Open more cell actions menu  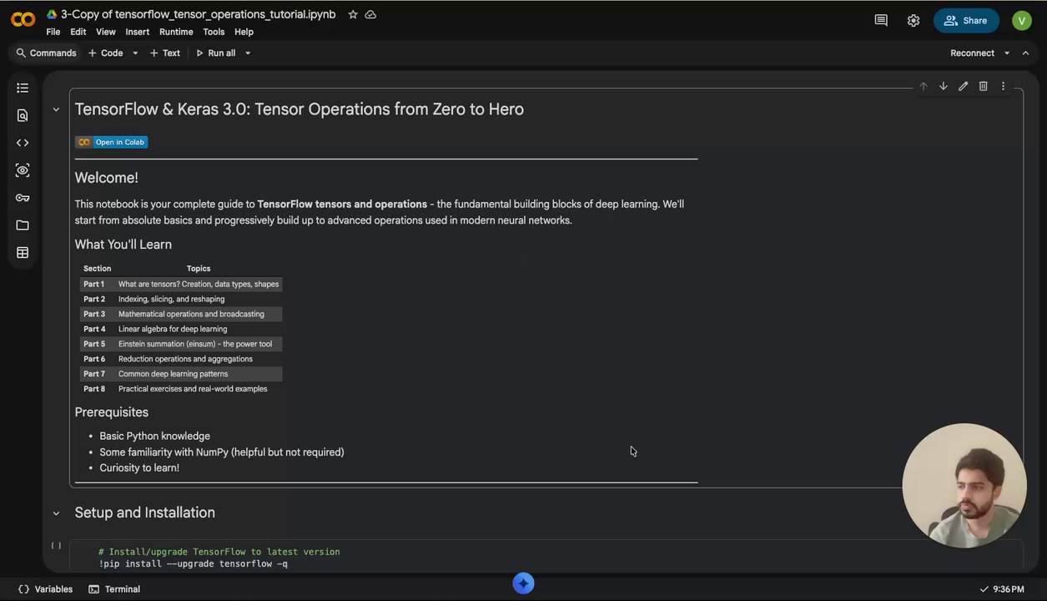tap(1004, 86)
